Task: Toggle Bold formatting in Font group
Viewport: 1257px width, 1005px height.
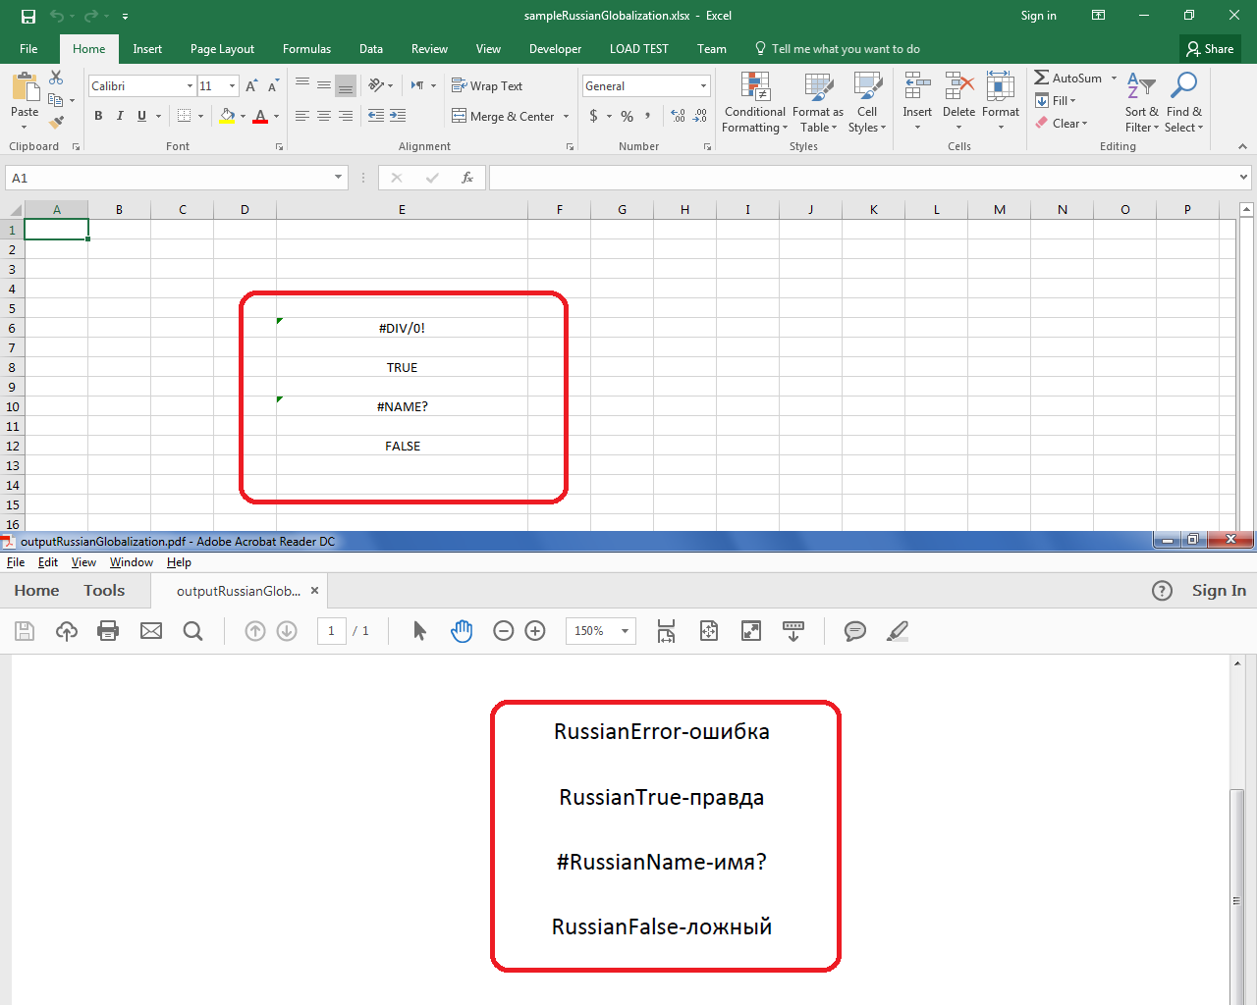Action: (x=98, y=116)
